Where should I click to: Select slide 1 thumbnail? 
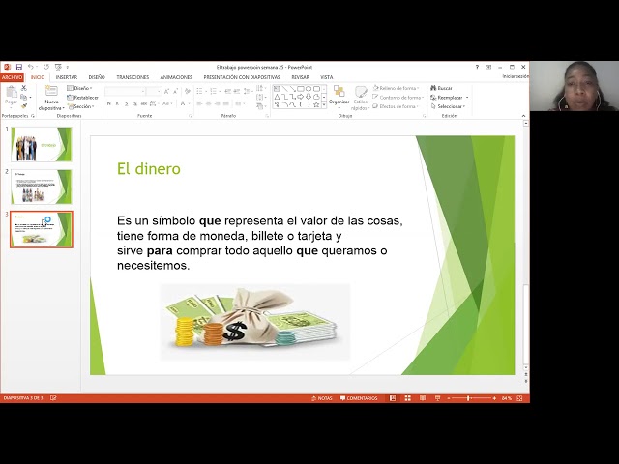click(42, 144)
